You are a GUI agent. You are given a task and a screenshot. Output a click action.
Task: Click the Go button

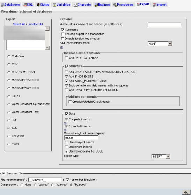click(x=186, y=192)
